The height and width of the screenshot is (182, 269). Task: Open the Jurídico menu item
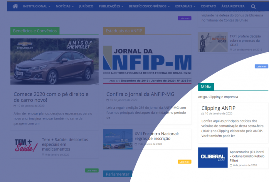(86, 6)
